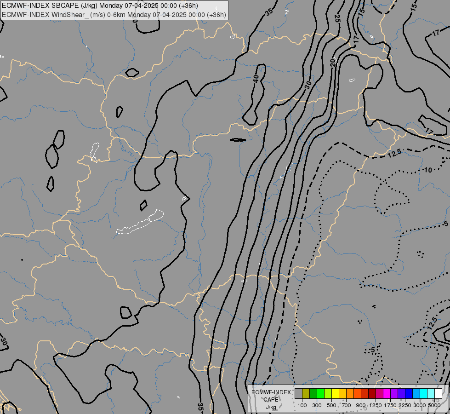
Task: Click the legend value 2250
Action: click(405, 405)
